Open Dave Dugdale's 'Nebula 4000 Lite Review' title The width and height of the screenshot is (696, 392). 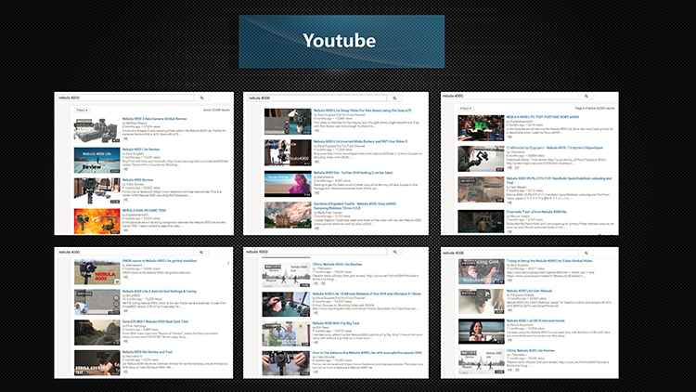(x=141, y=150)
